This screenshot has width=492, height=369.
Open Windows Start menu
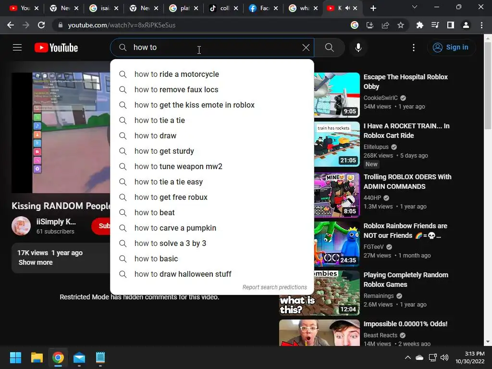(x=15, y=357)
